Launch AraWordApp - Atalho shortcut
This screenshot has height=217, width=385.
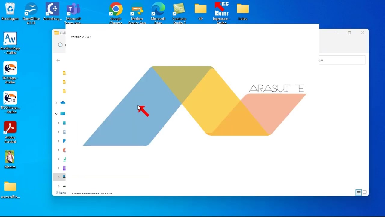point(10,43)
